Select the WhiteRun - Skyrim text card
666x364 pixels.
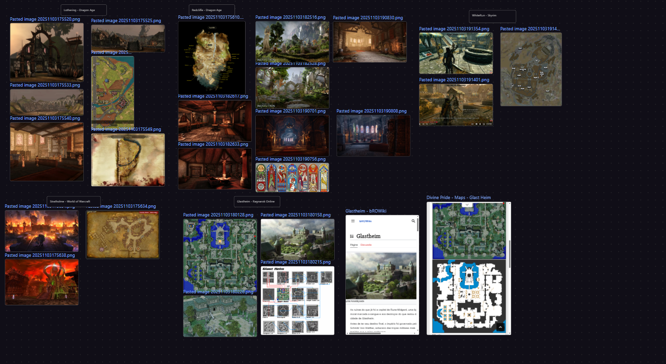coord(492,16)
